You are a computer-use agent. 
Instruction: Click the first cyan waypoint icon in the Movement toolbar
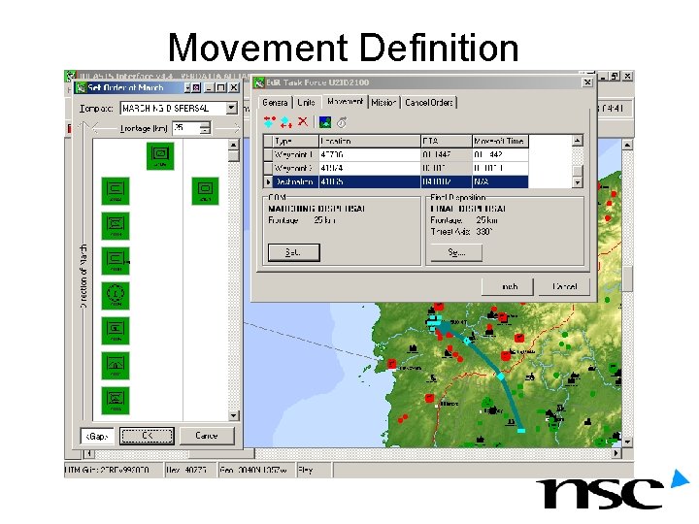269,121
